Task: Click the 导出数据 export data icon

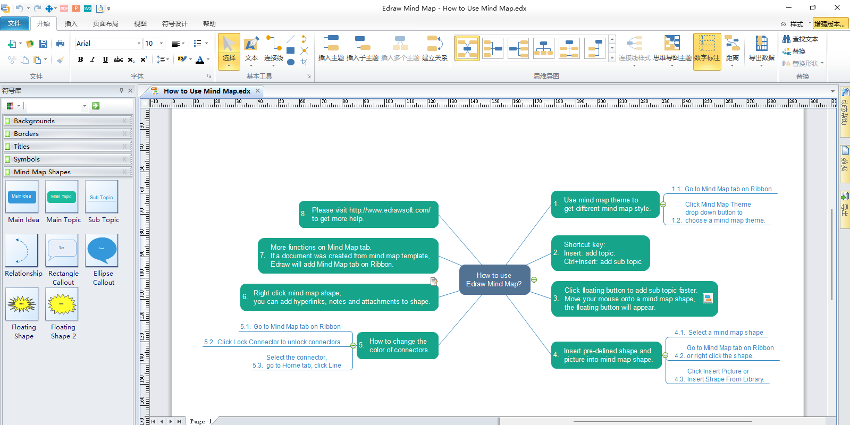Action: [x=761, y=44]
